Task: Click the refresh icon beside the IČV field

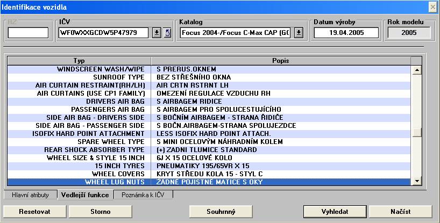Action: point(167,33)
